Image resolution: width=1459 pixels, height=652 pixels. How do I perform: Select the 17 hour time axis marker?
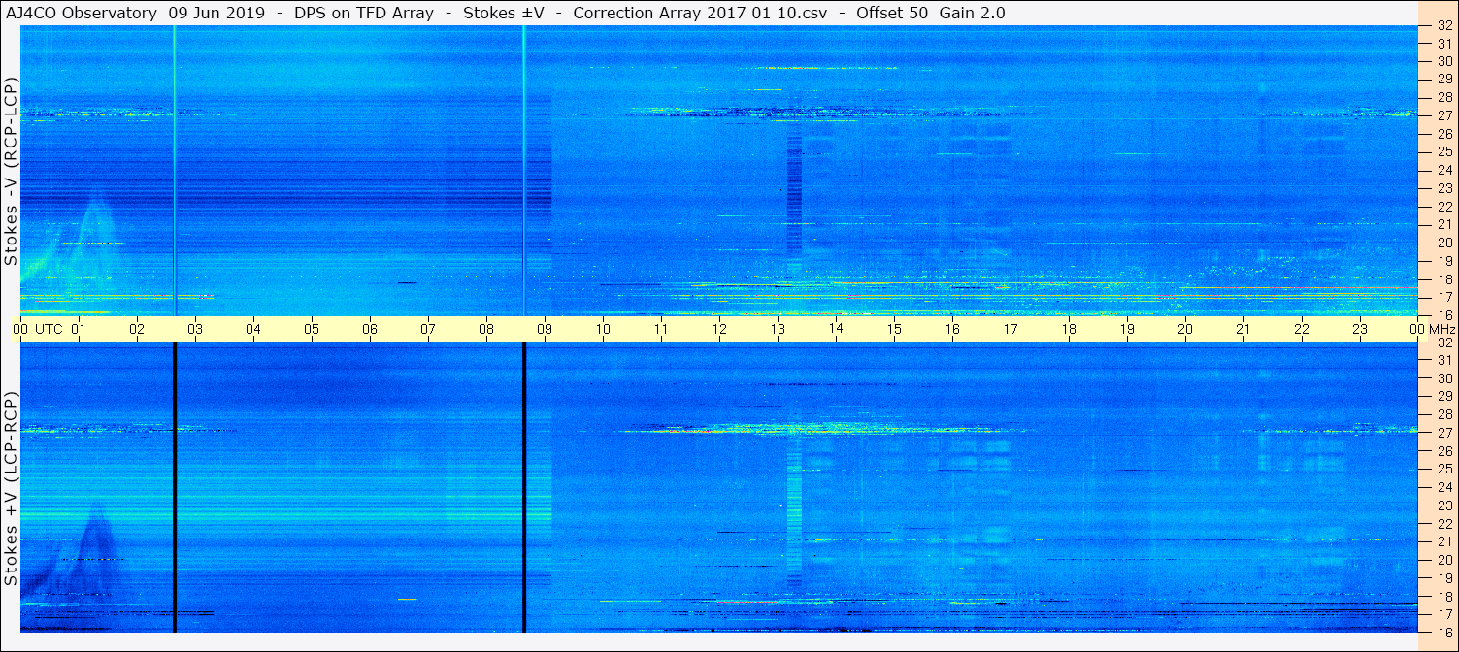(1011, 329)
